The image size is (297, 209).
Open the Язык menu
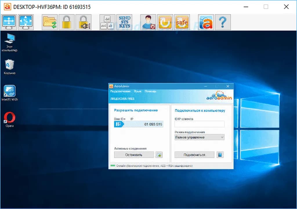coord(138,91)
